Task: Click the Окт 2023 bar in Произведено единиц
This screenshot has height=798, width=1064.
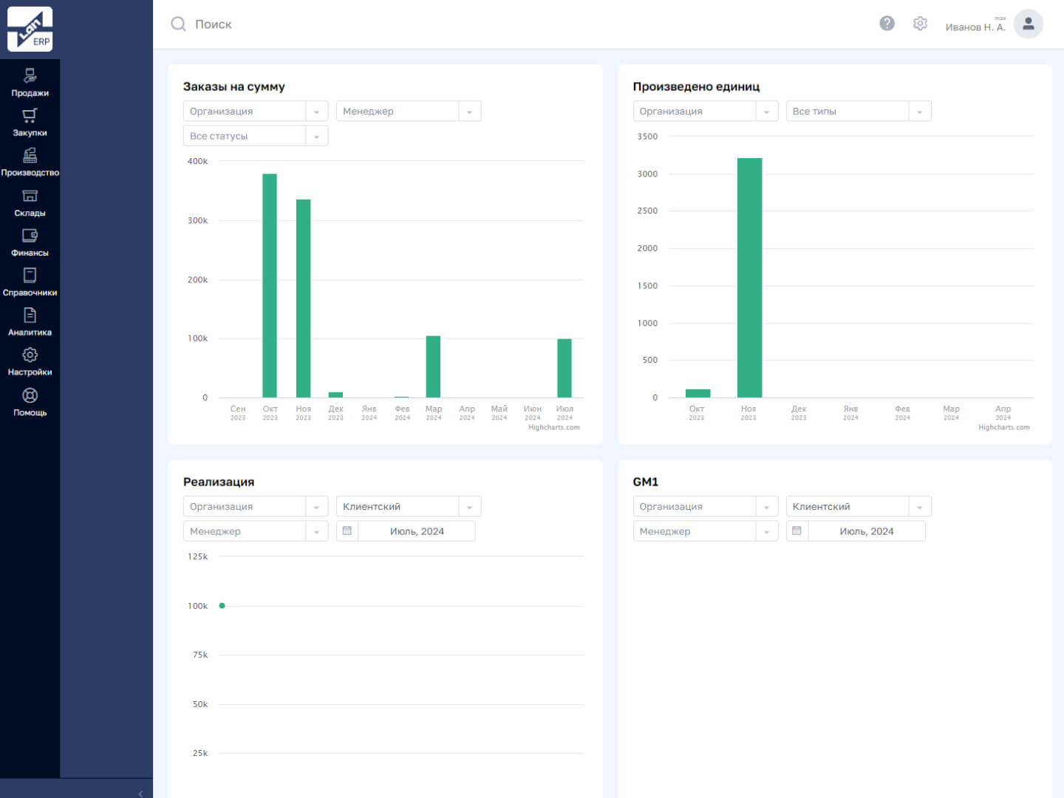Action: pos(698,393)
